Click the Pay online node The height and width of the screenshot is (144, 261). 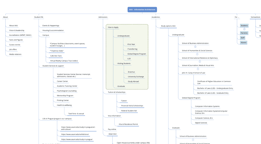point(112,129)
